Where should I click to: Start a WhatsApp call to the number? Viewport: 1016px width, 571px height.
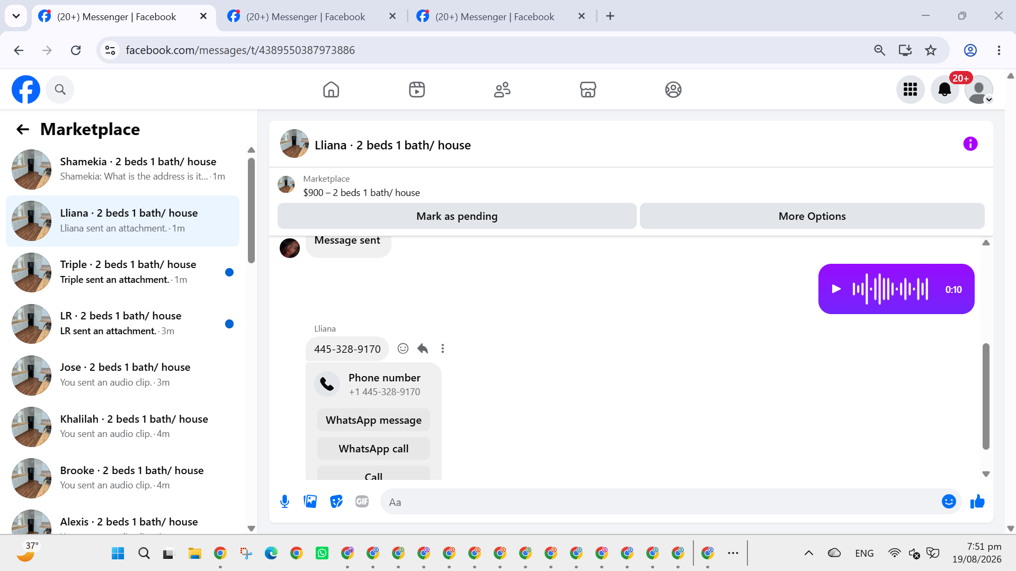[x=373, y=449]
